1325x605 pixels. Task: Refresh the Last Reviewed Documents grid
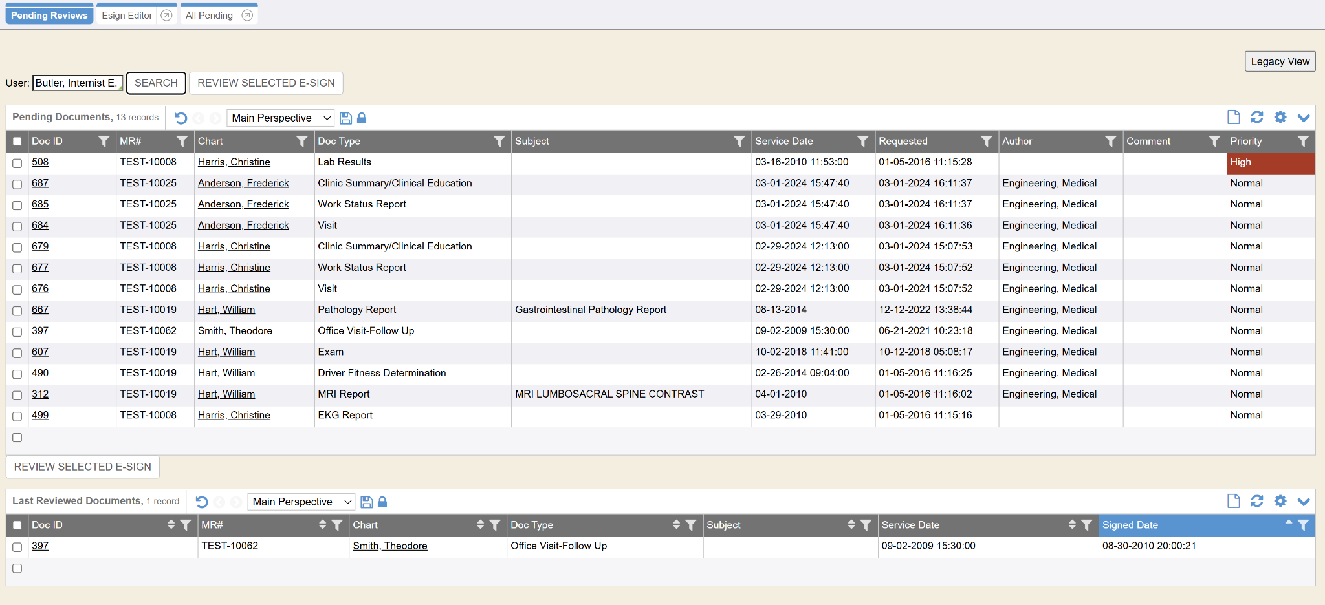click(x=1256, y=501)
